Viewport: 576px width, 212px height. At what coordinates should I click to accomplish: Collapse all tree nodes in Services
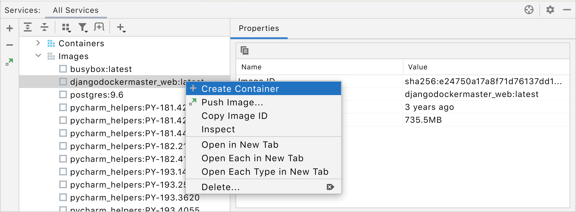click(x=44, y=27)
